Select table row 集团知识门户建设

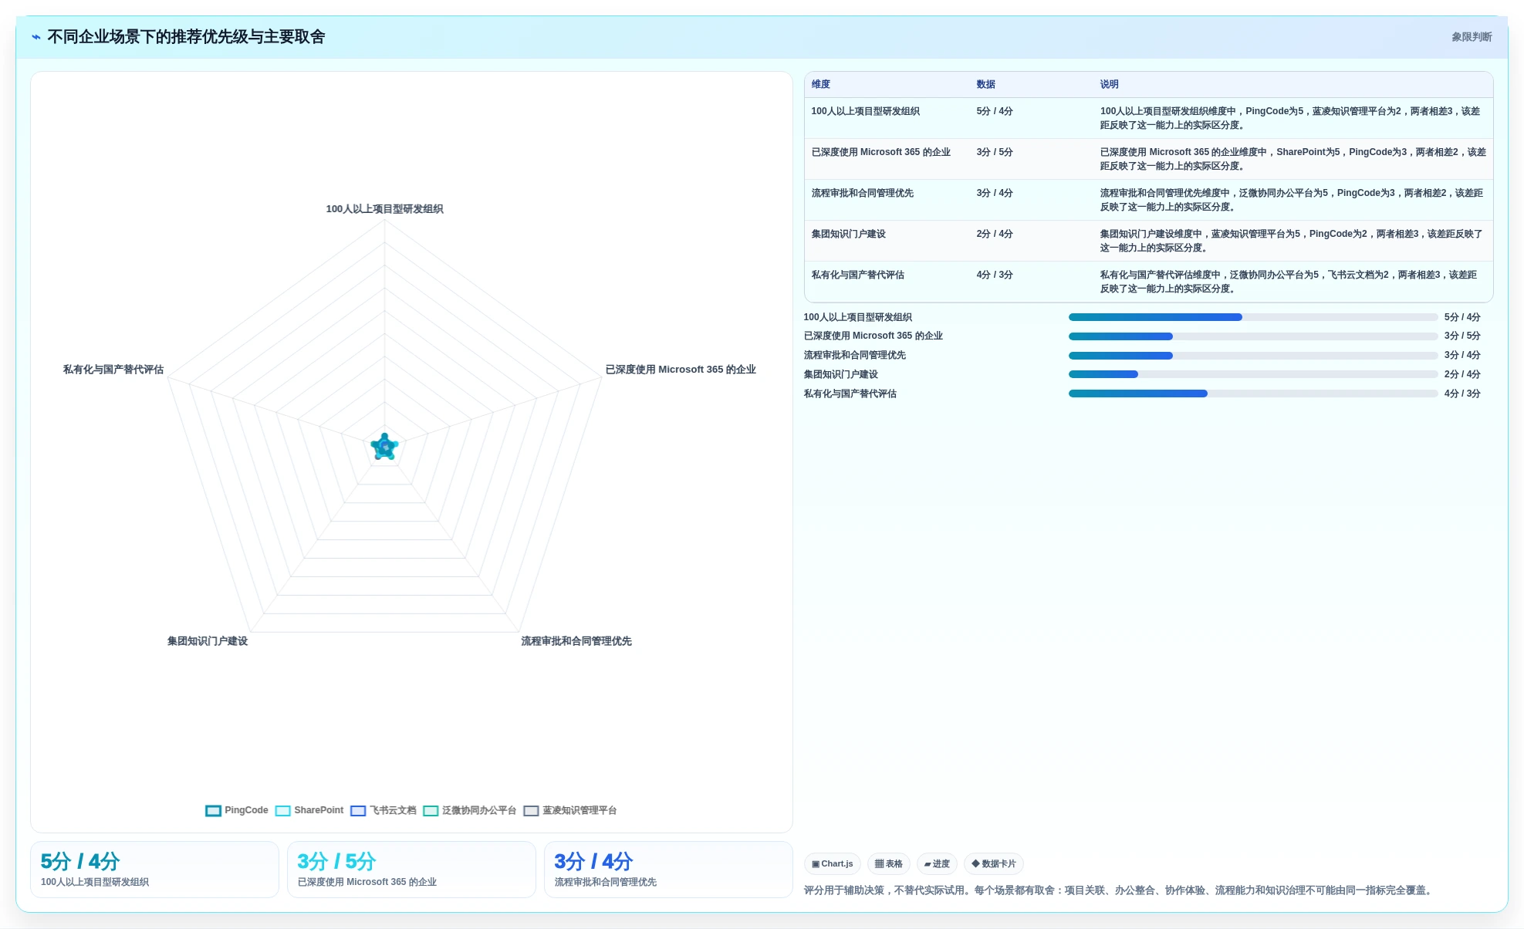coord(1148,241)
